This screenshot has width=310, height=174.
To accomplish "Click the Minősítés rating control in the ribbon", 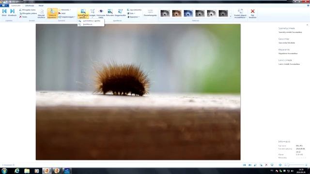I will coord(64,10).
